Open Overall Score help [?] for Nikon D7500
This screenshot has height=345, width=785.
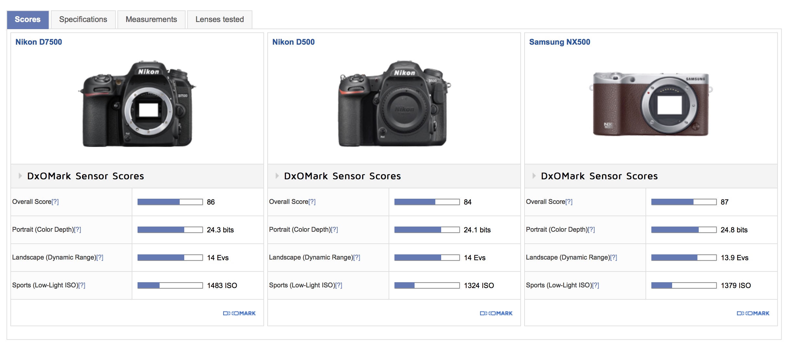(55, 202)
